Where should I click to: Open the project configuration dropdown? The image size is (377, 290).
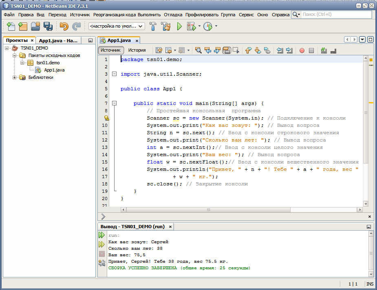click(117, 26)
